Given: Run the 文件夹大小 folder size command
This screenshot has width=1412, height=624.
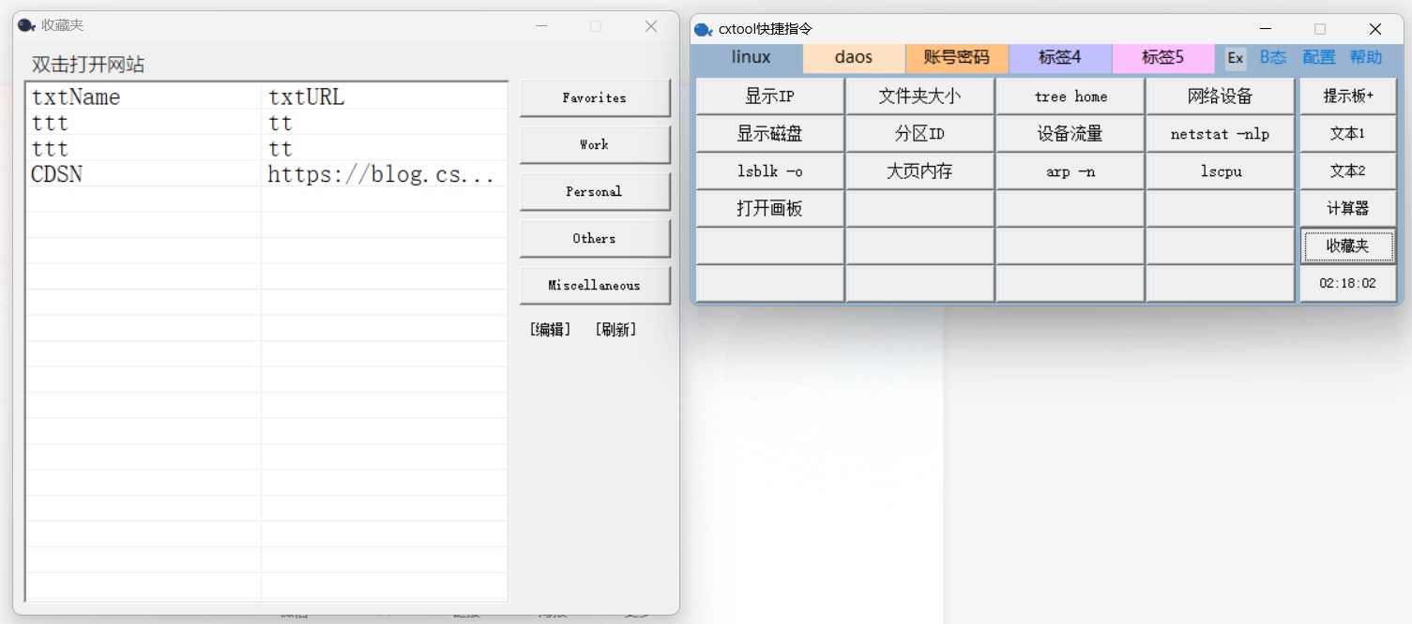Looking at the screenshot, I should point(919,96).
